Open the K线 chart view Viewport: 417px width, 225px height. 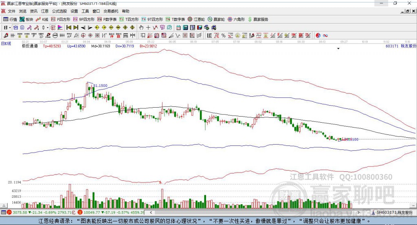pyautogui.click(x=42, y=19)
